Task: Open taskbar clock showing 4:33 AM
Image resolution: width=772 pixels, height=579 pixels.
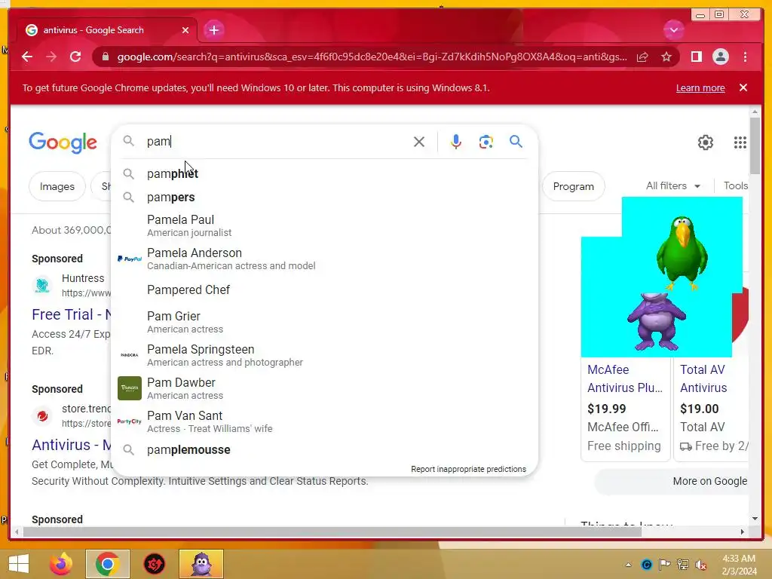Action: click(739, 565)
